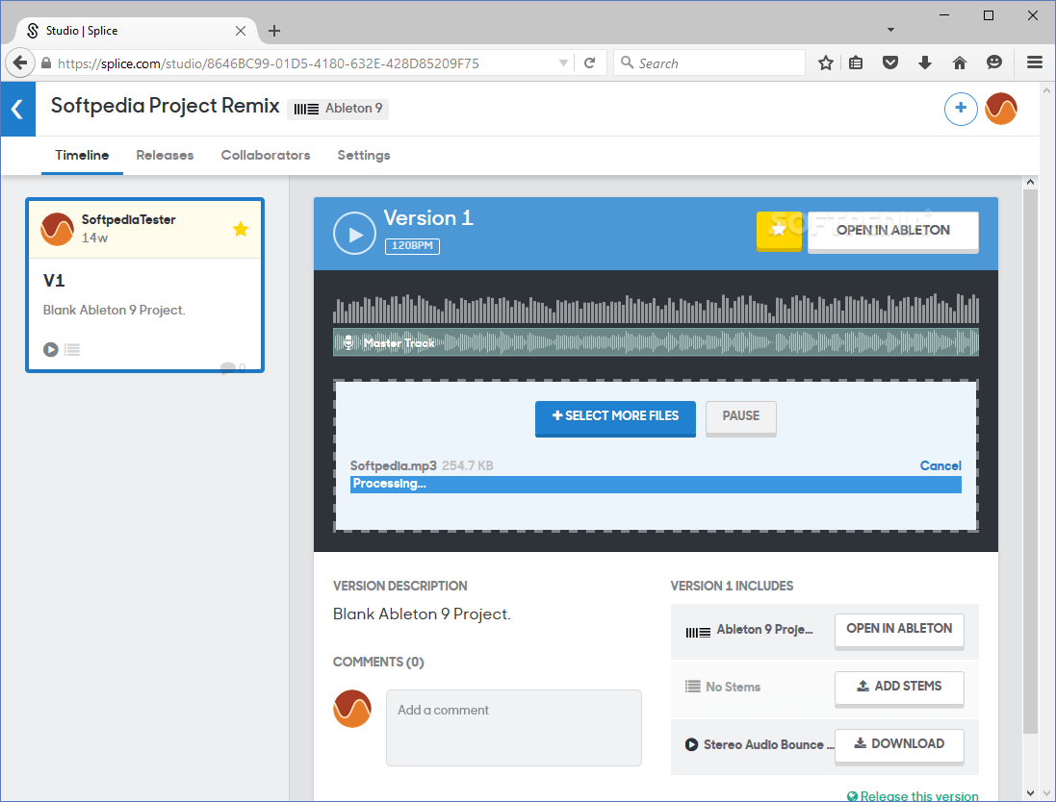This screenshot has height=802, width=1056.
Task: Click the Processing progress bar
Action: 656,484
